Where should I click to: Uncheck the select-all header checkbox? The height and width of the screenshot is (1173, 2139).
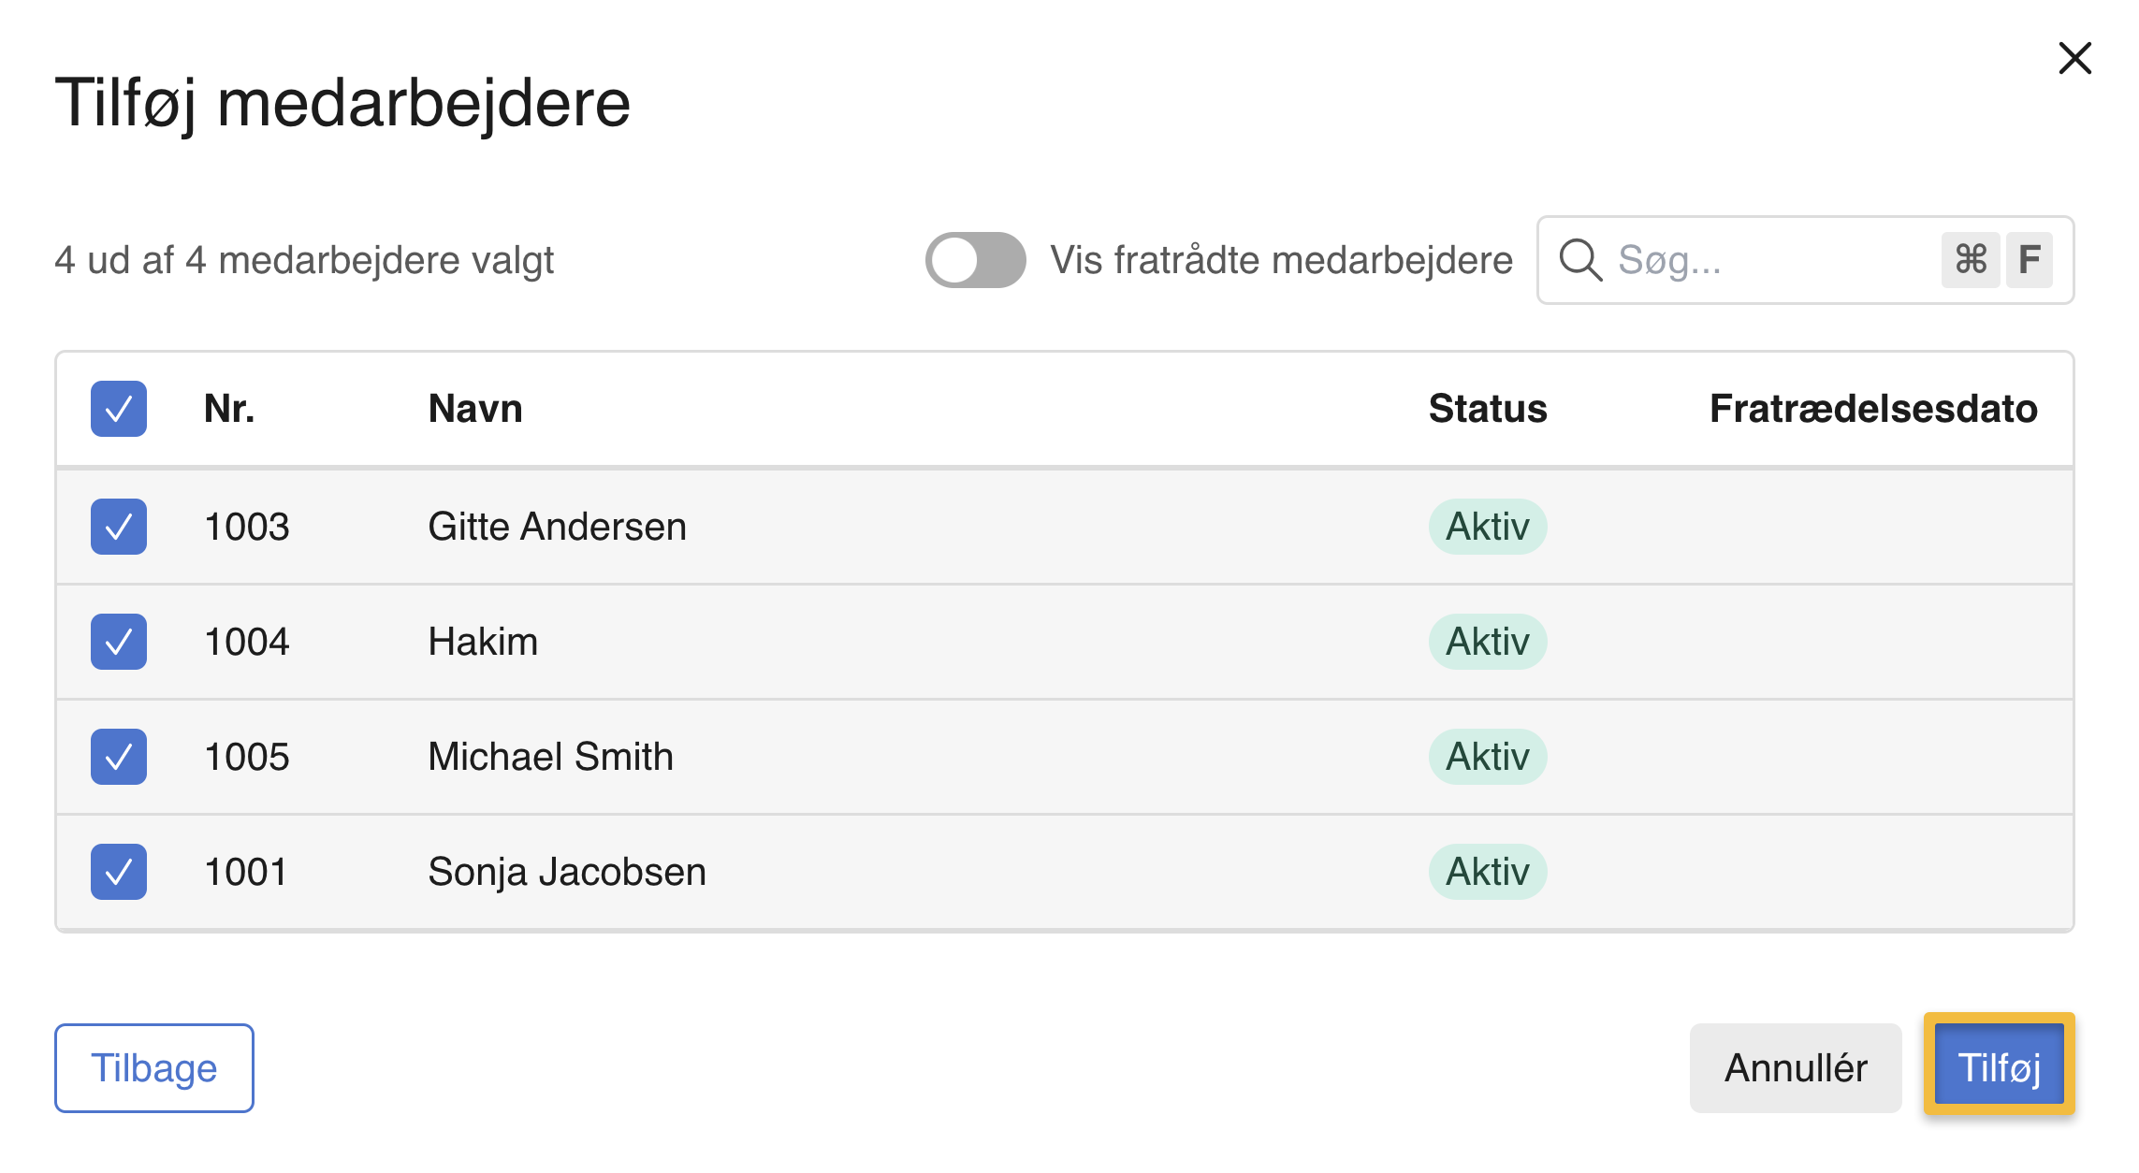(119, 409)
